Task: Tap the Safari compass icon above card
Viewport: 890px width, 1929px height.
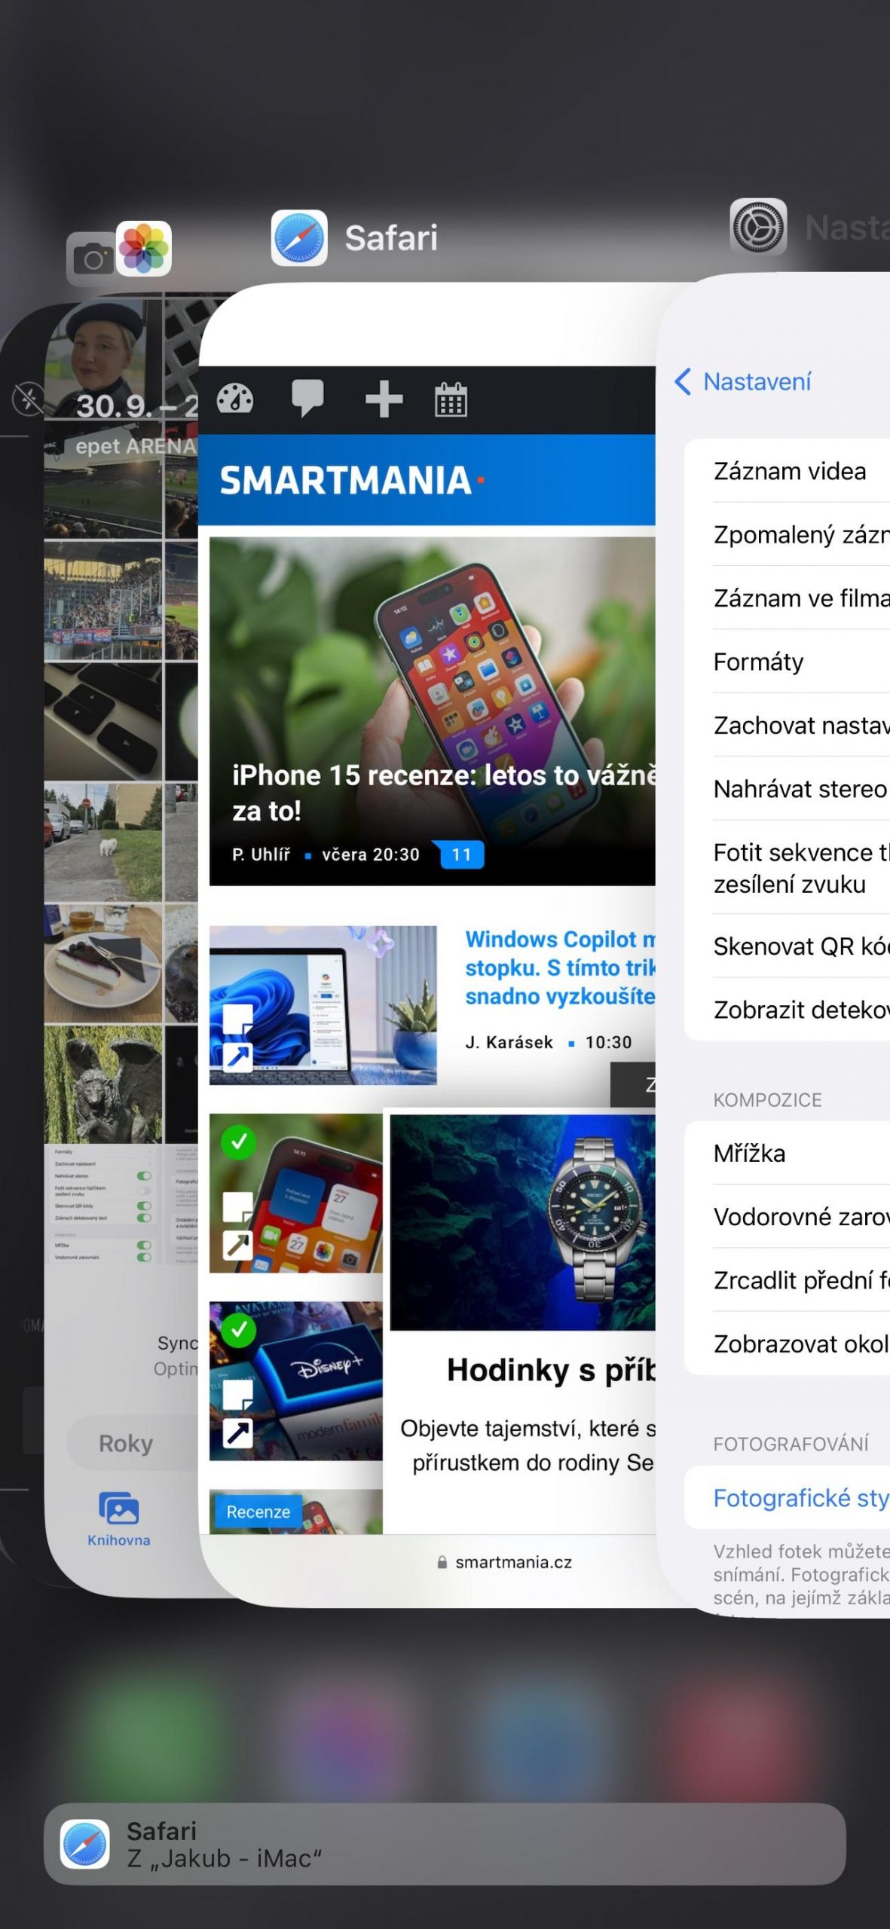Action: 299,238
